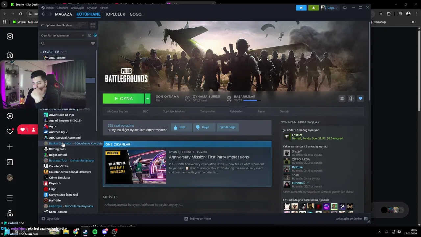
Task: Expand Chrome bookmarks overflow chevron
Action: click(x=413, y=22)
